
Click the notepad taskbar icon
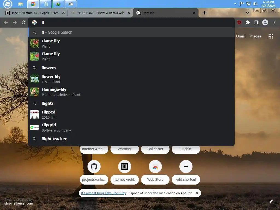[x=46, y=4]
